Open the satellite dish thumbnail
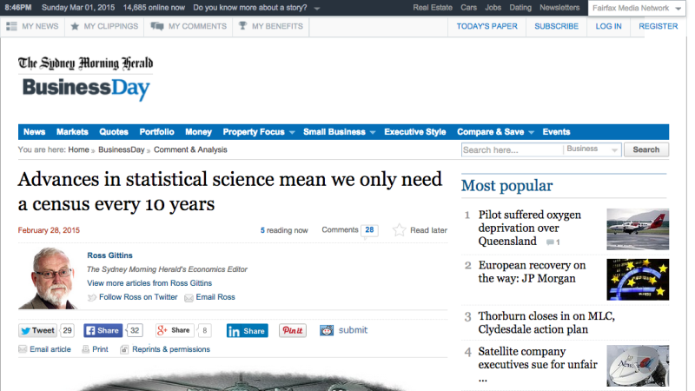Screen dimensions: 695x391 pyautogui.click(x=638, y=366)
